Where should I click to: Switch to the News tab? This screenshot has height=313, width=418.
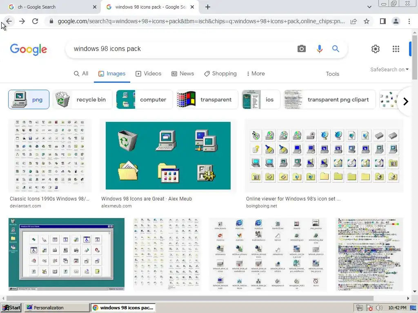click(182, 74)
